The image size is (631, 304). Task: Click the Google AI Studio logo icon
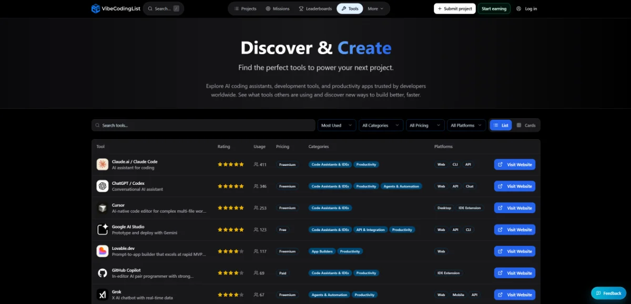pyautogui.click(x=103, y=229)
